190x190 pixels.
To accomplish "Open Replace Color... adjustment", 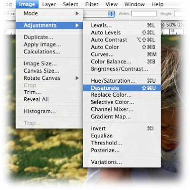I will point(122,95).
